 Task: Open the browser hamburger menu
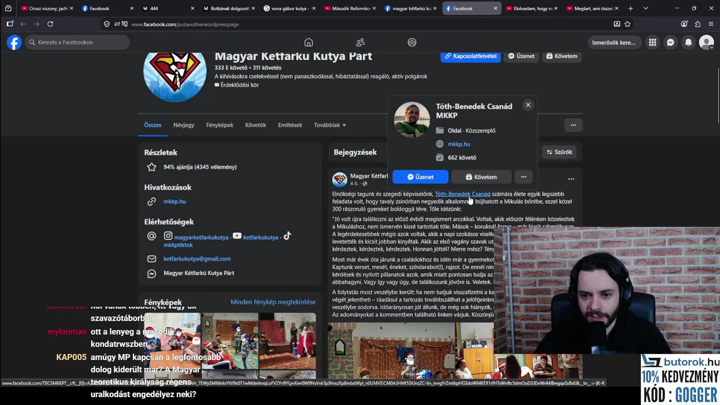tap(711, 24)
